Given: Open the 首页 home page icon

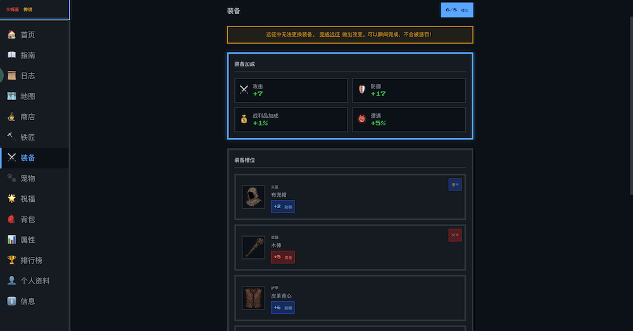Looking at the screenshot, I should point(11,35).
